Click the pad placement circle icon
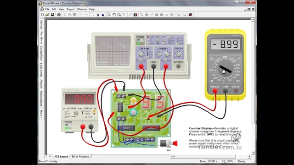This screenshot has width=294, height=165. [x=147, y=15]
